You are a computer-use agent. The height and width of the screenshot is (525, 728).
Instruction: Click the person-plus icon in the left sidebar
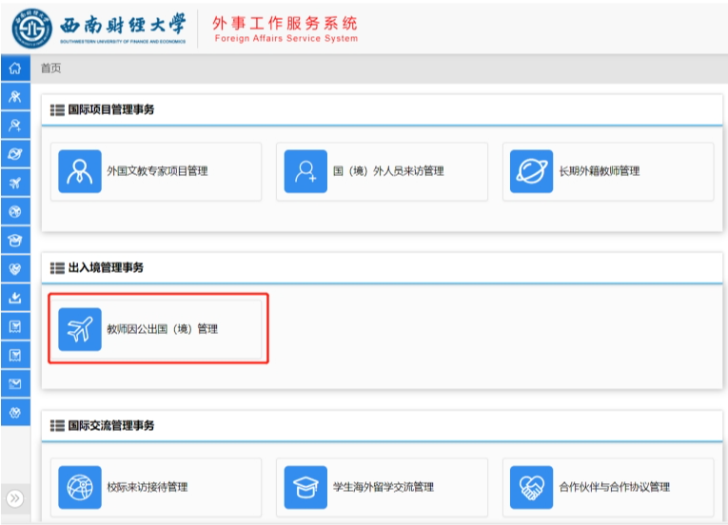(x=14, y=126)
